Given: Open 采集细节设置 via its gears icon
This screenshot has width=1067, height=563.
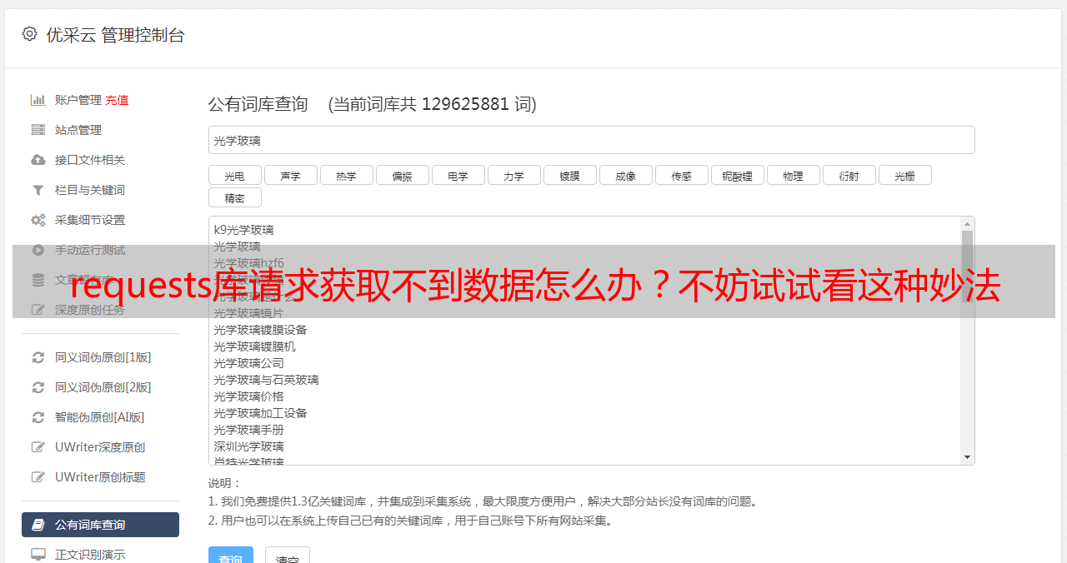Looking at the screenshot, I should tap(38, 220).
